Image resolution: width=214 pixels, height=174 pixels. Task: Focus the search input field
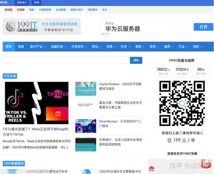(x=66, y=60)
